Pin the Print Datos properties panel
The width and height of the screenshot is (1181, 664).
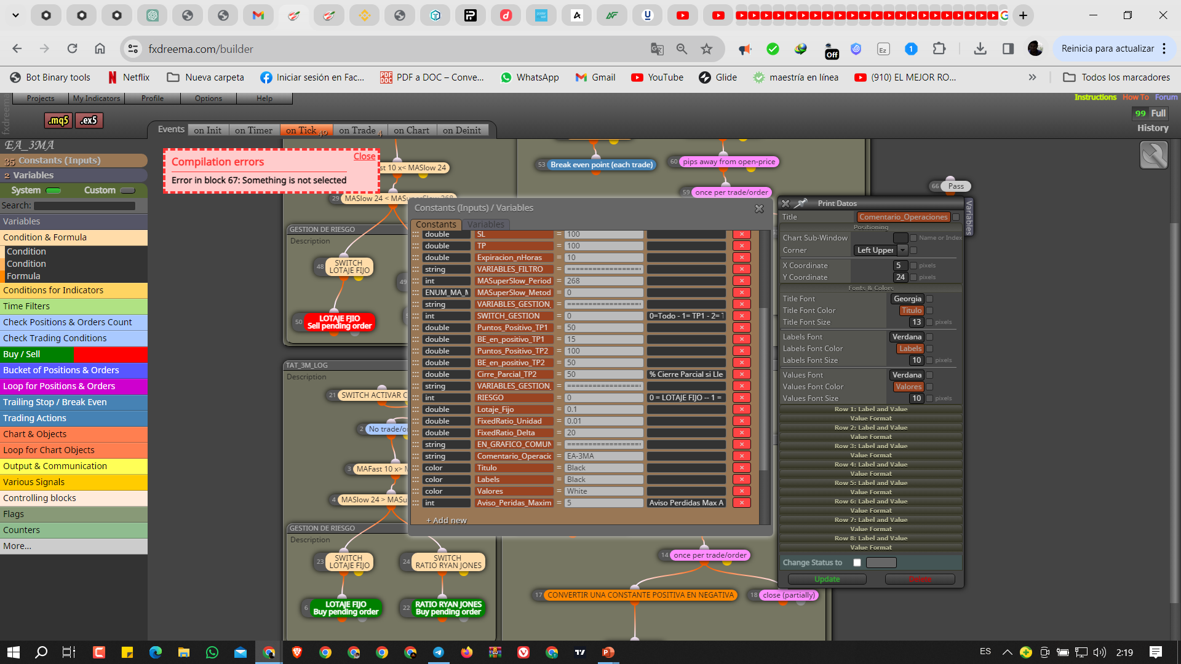[x=801, y=204]
